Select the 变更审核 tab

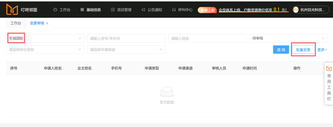coord(37,23)
